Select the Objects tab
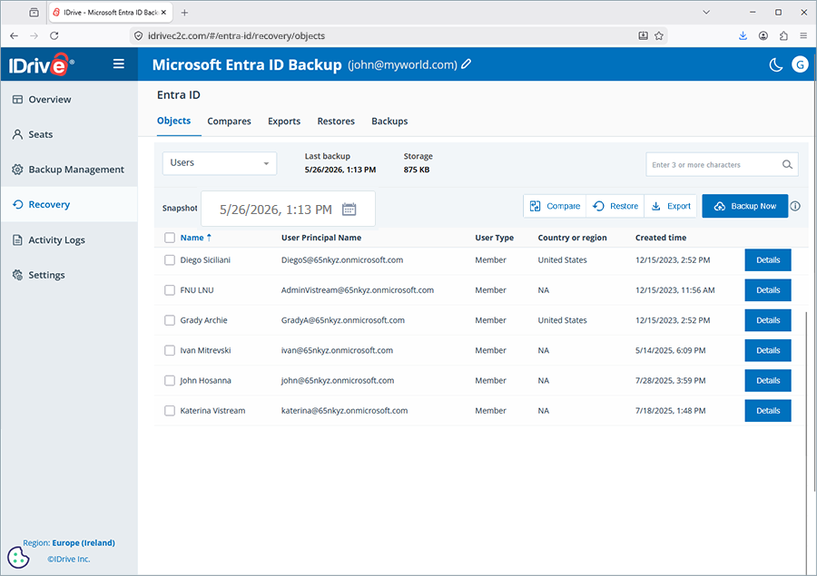Image resolution: width=817 pixels, height=576 pixels. pos(173,121)
